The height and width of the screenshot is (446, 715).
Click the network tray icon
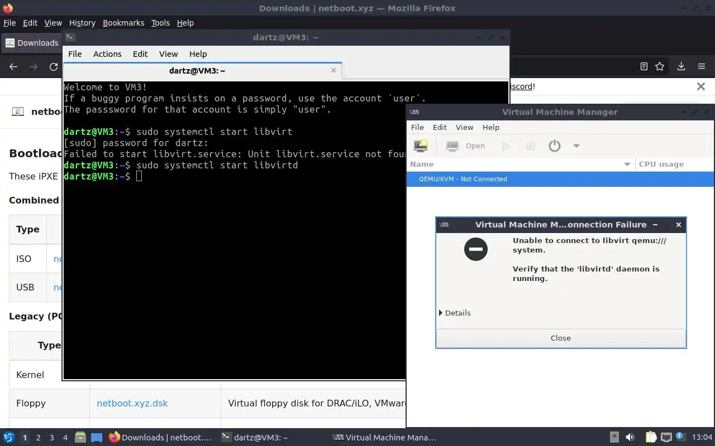pos(666,438)
